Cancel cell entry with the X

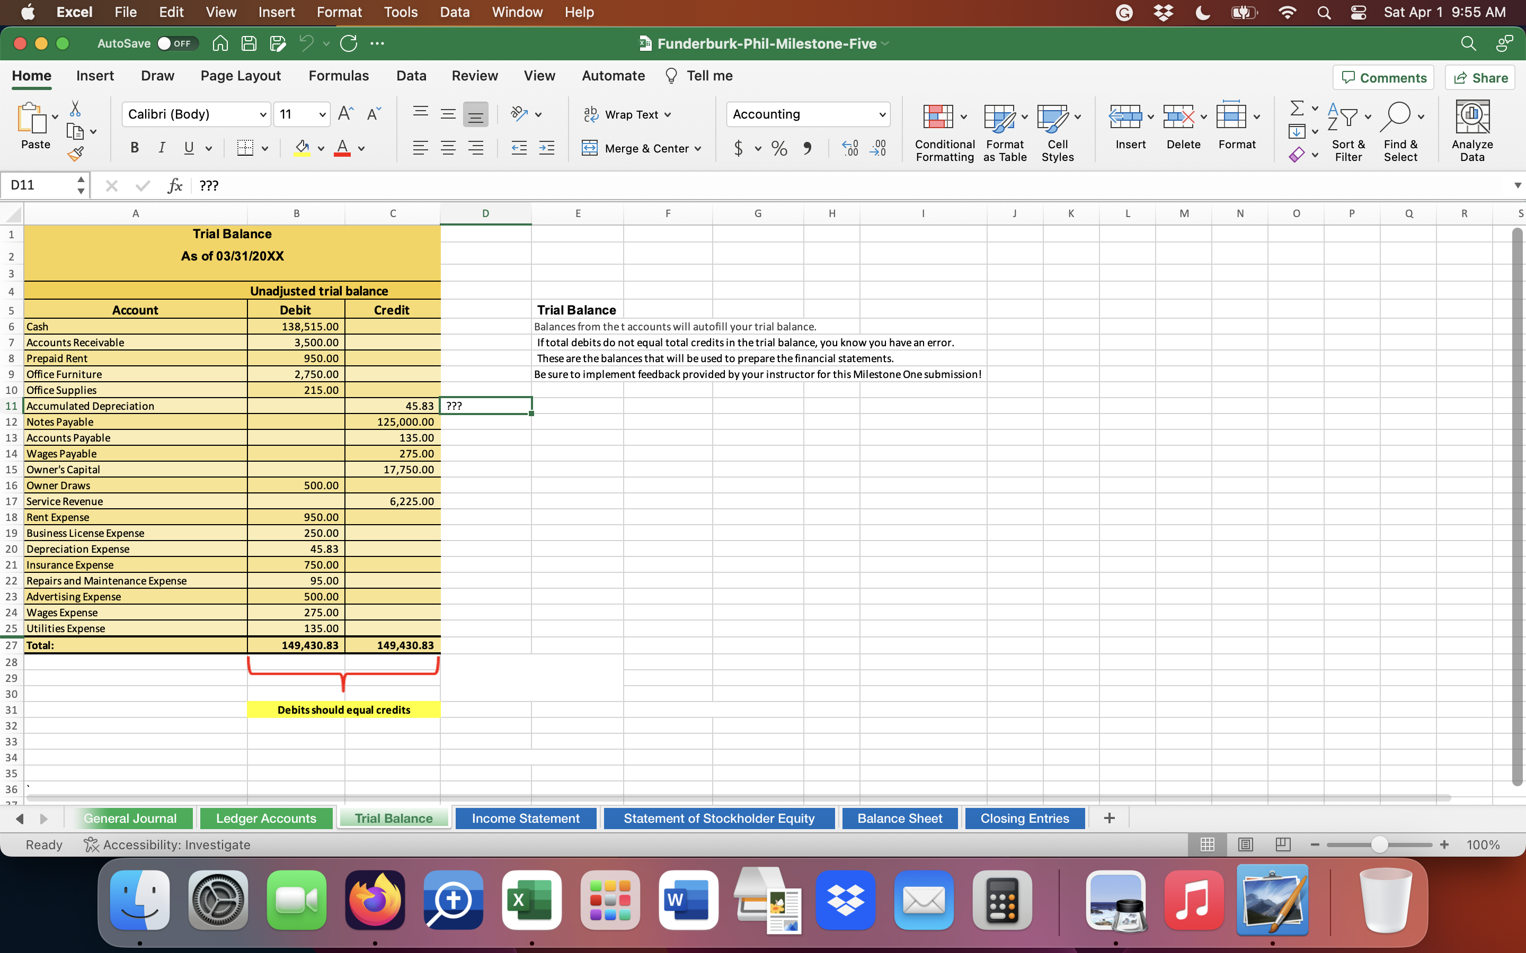pyautogui.click(x=112, y=185)
